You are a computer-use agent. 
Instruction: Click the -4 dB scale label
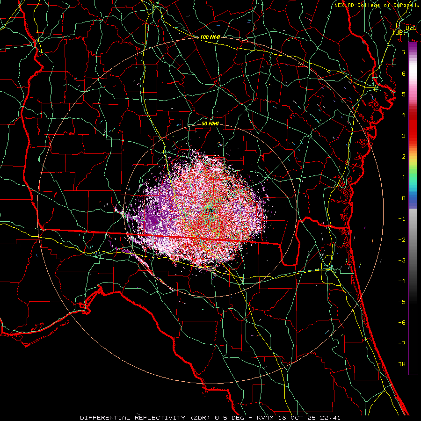(402, 281)
